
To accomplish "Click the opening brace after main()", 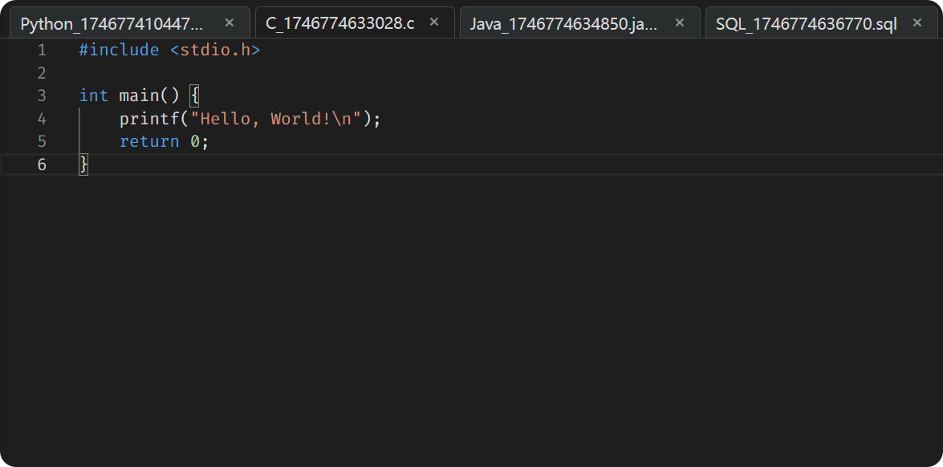I will coord(194,95).
